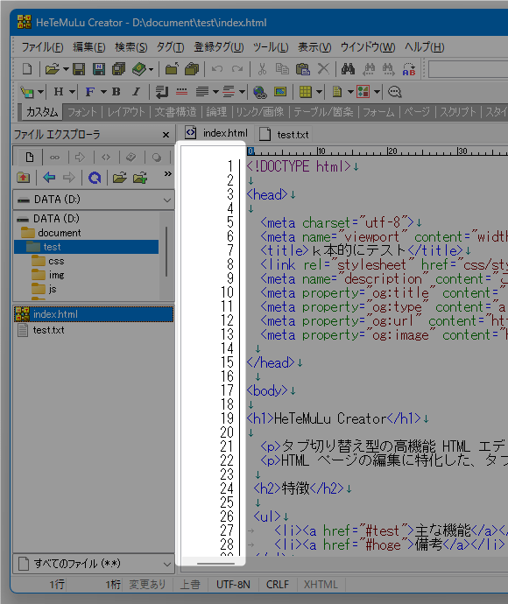The width and height of the screenshot is (508, 604).
Task: Create a new document with the blank page icon
Action: coord(27,69)
